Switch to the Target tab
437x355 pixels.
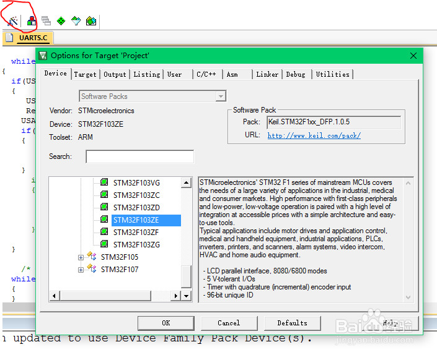pos(86,74)
